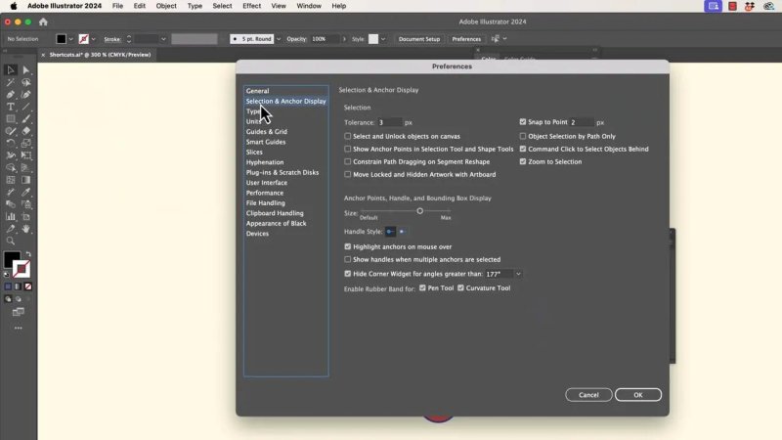Select User Interface preferences category
The height and width of the screenshot is (440, 782).
(x=266, y=183)
